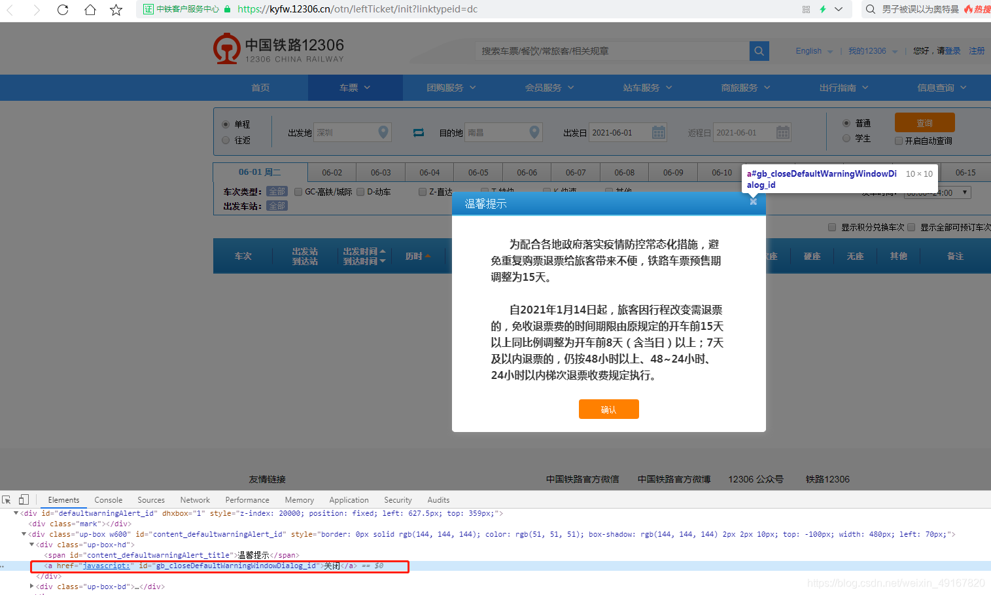Click the departure station location pin

(x=384, y=132)
